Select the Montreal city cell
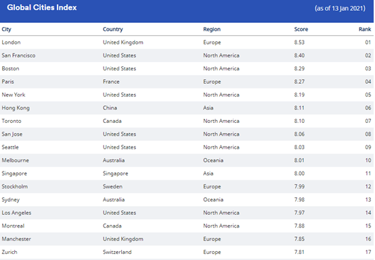375x260 pixels. (x=13, y=226)
